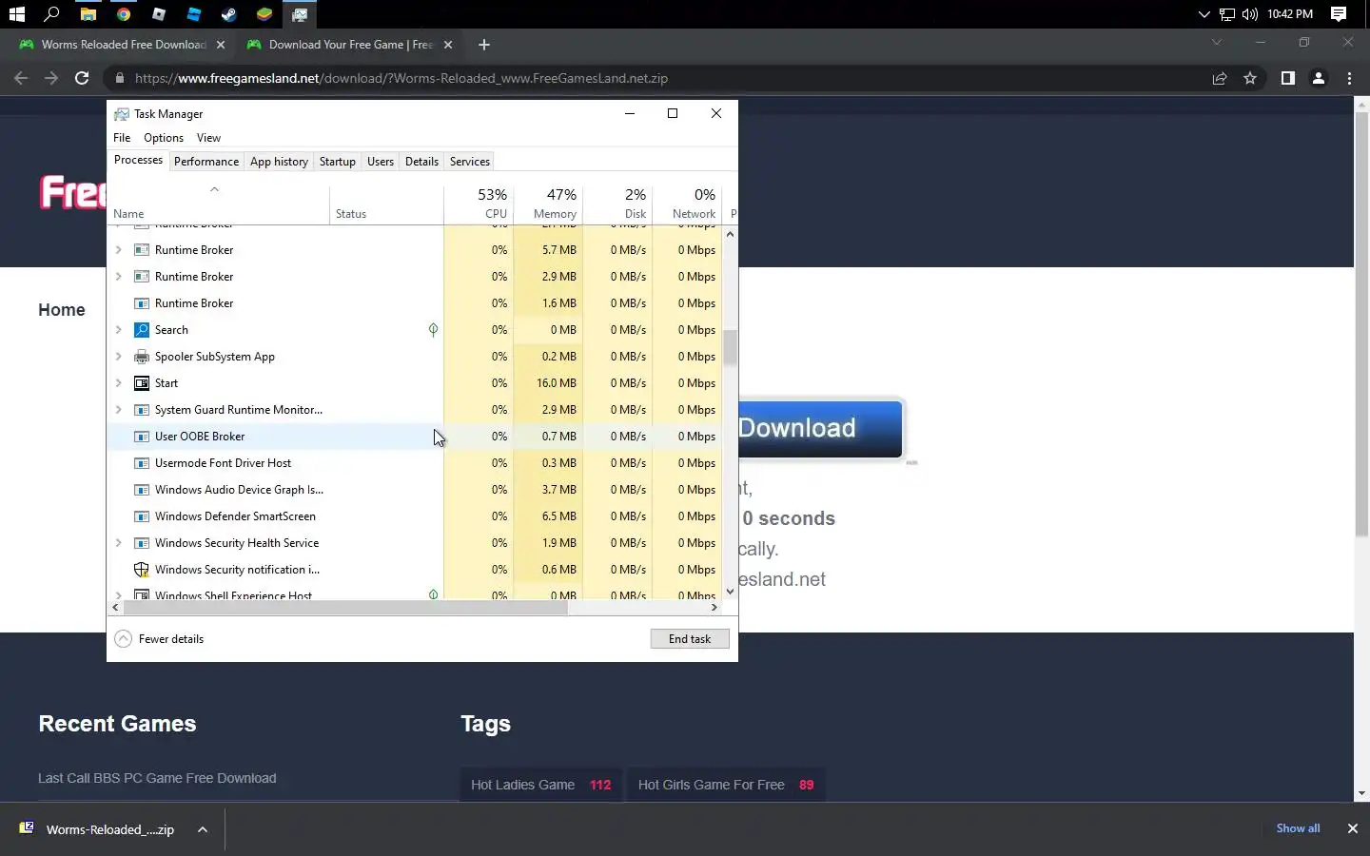The width and height of the screenshot is (1370, 856).
Task: Click the browser page vertical scrollbar
Action: (x=1361, y=323)
